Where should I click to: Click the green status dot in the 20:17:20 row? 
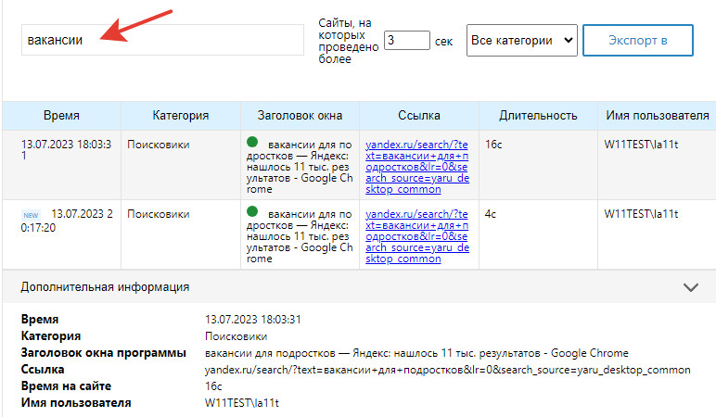tap(252, 211)
